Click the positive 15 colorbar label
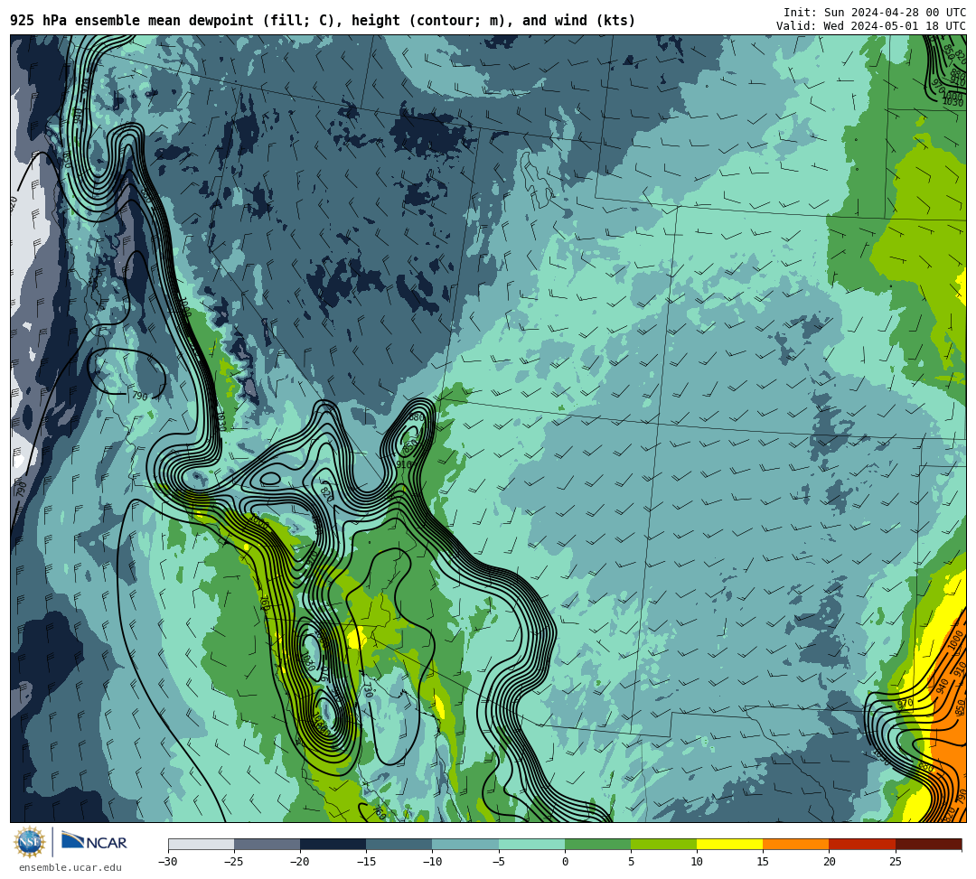Image resolution: width=976 pixels, height=879 pixels. (763, 862)
